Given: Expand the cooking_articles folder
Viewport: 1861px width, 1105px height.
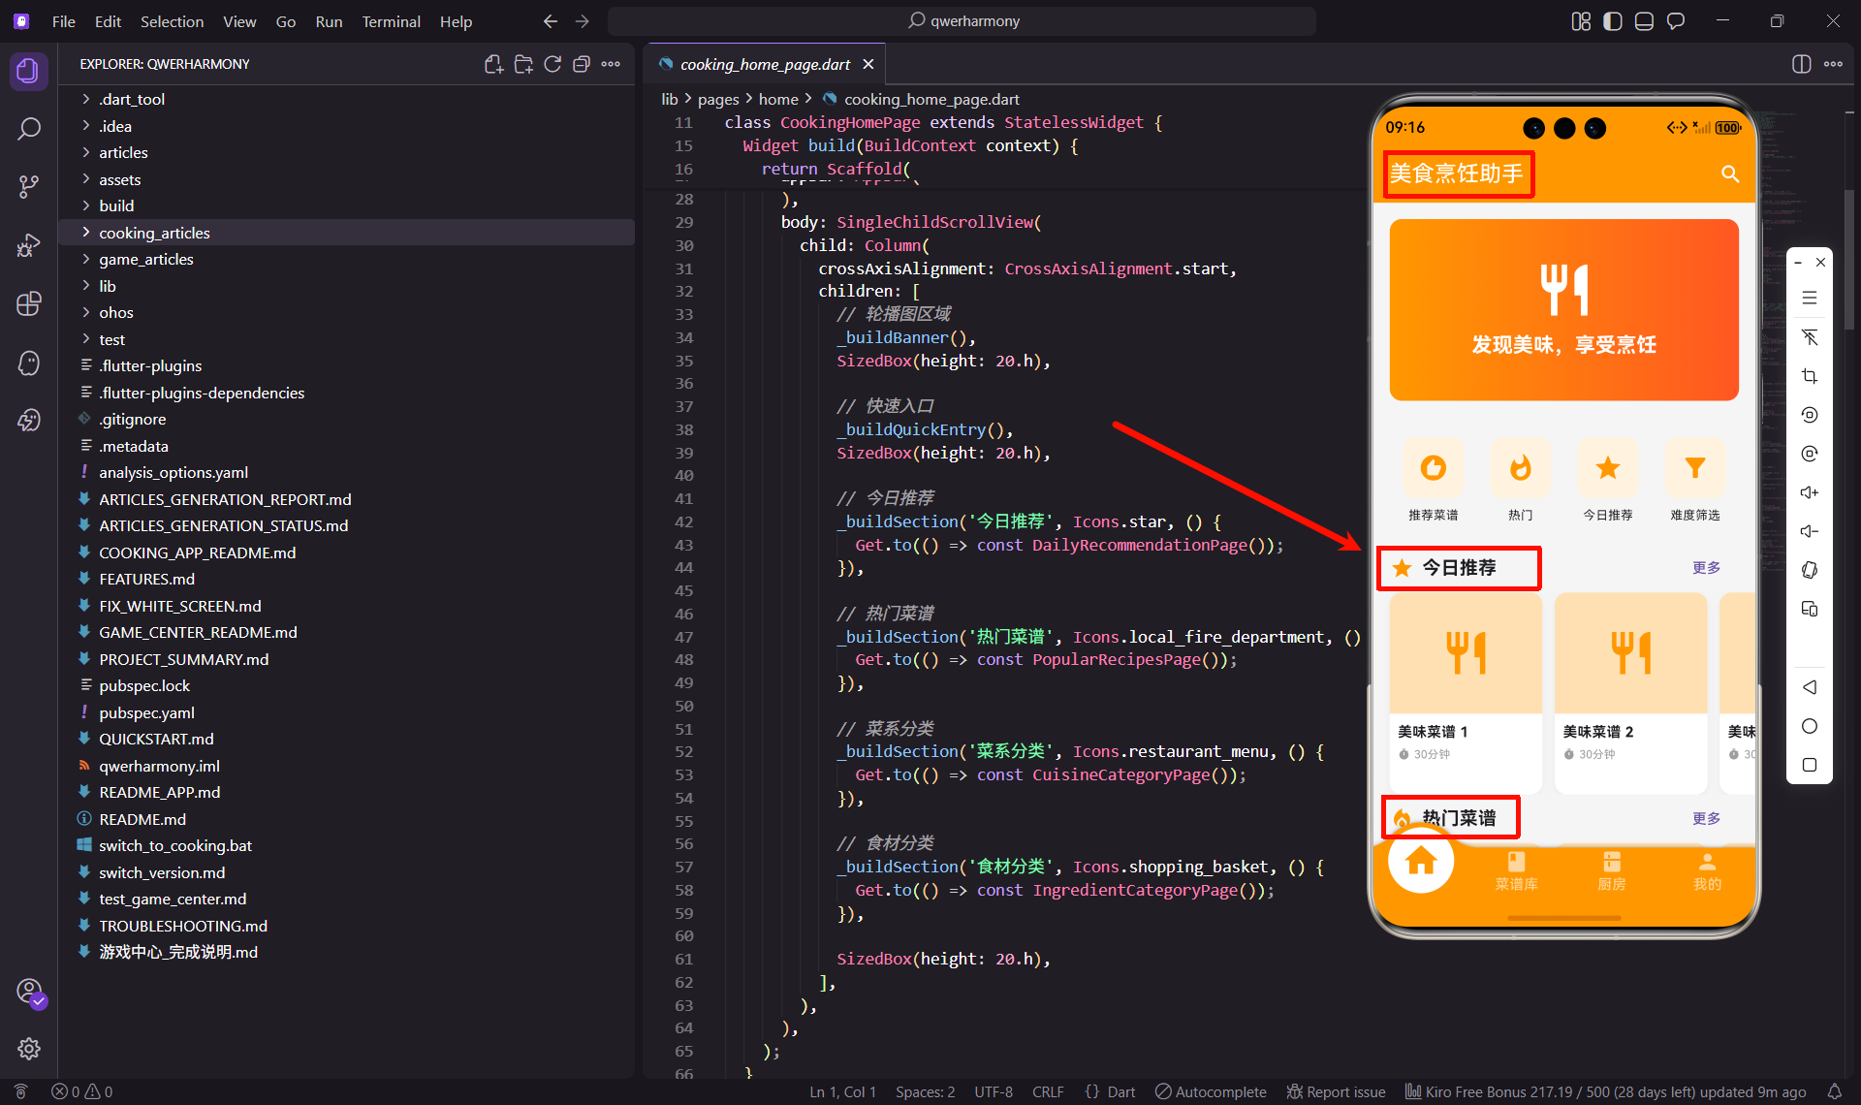Looking at the screenshot, I should pos(154,233).
